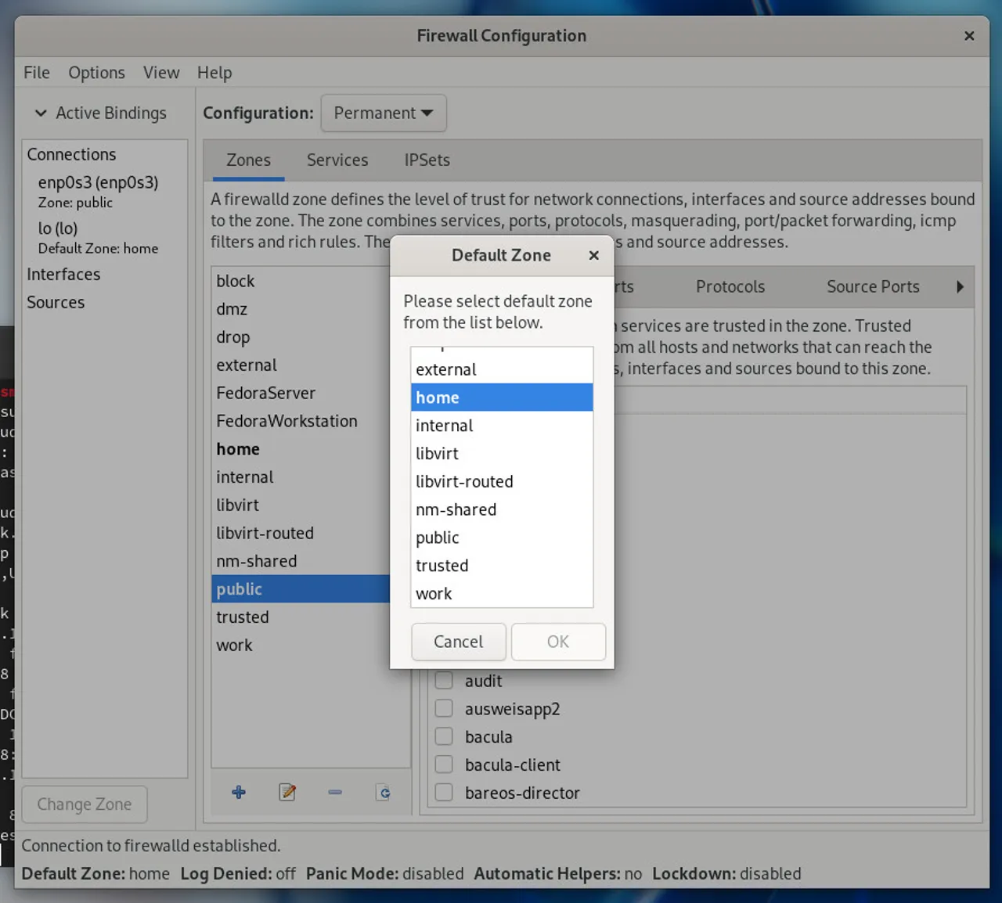Image resolution: width=1002 pixels, height=903 pixels.
Task: Click Interfaces in the bindings panel
Action: pos(63,275)
